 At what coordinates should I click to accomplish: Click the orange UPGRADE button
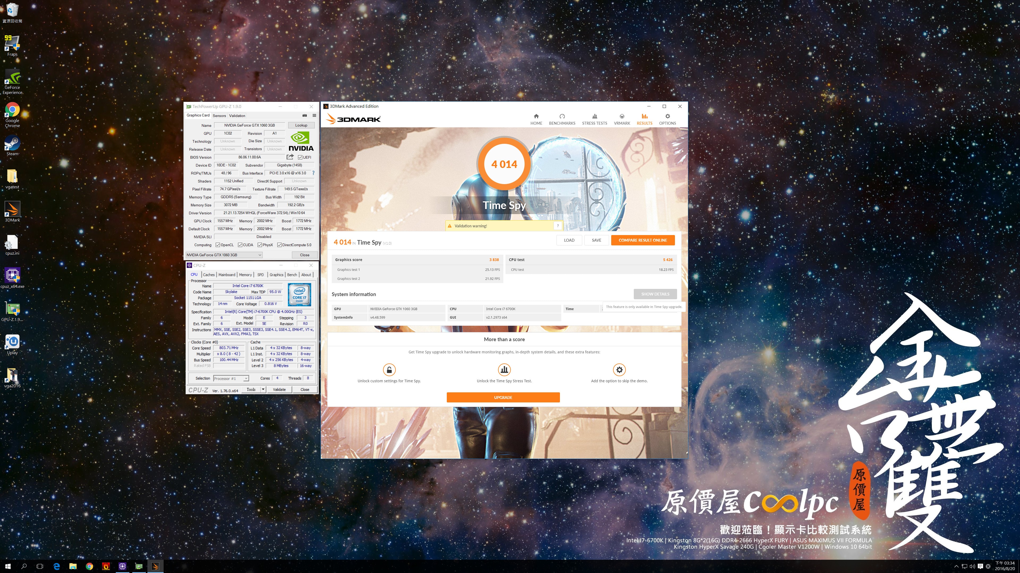coord(503,397)
